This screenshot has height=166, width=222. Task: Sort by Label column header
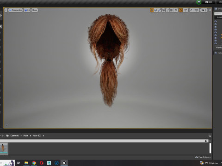click(x=220, y=17)
